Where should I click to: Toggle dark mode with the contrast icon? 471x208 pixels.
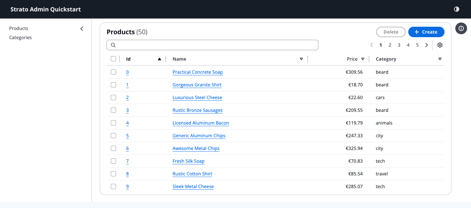(x=456, y=9)
